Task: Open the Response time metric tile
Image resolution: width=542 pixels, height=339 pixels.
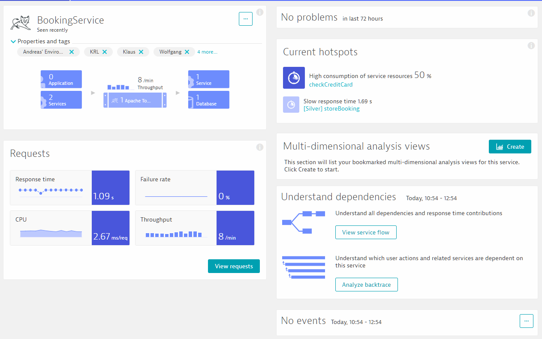Action: pyautogui.click(x=70, y=188)
